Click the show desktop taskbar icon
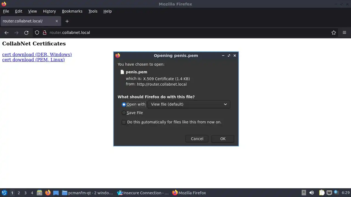Screen dimensions: 351x197 56,193
